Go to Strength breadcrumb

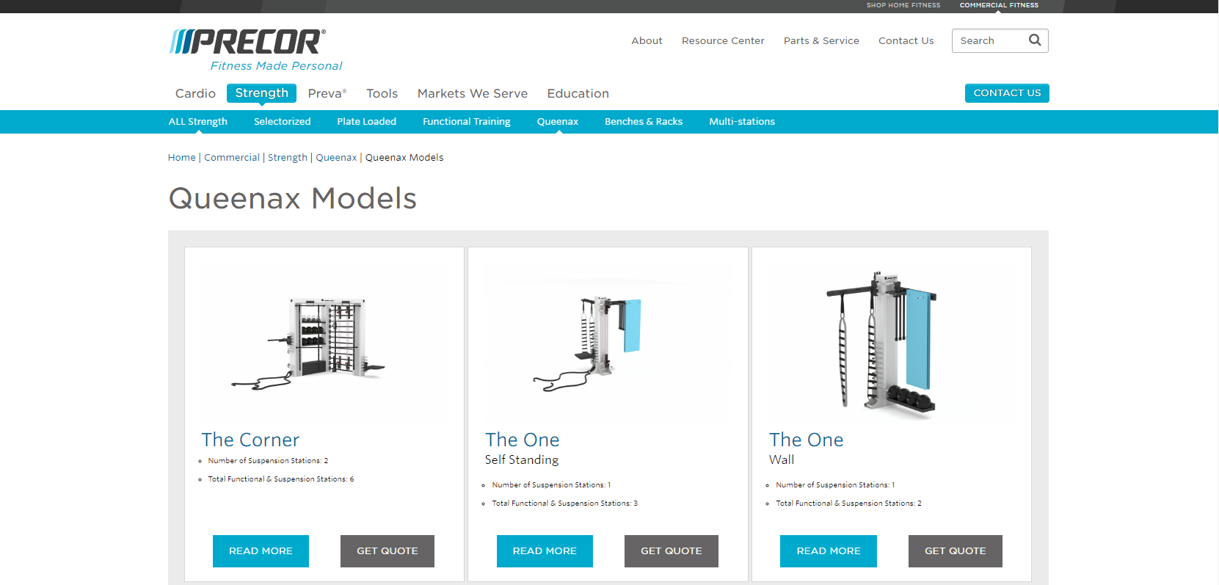287,158
